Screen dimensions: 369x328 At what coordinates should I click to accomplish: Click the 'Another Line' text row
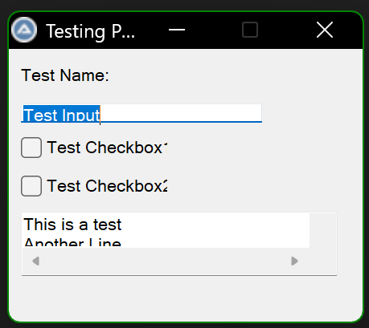[x=72, y=242]
